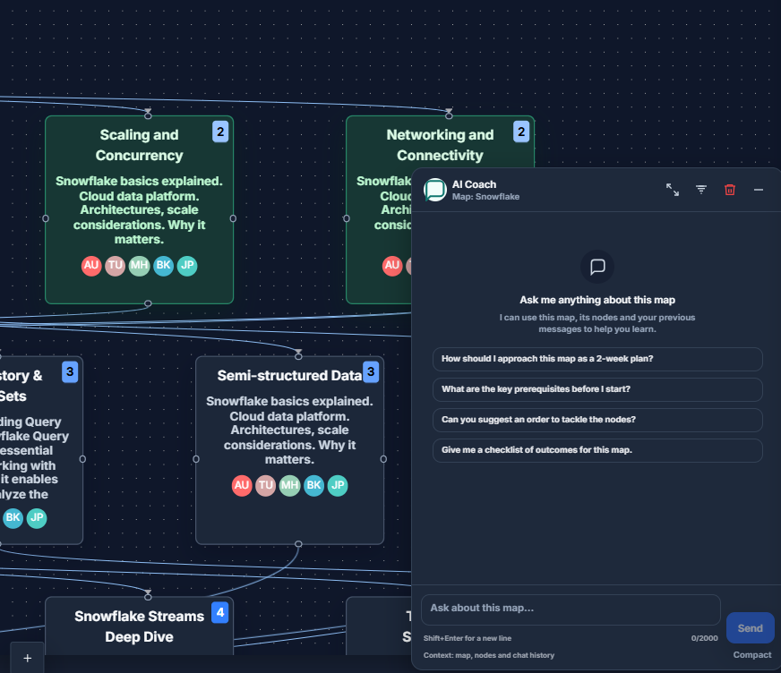
Task: Minimize the AI Coach panel
Action: point(759,190)
